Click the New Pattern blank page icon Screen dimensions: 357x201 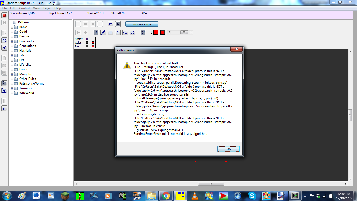click(x=4, y=58)
